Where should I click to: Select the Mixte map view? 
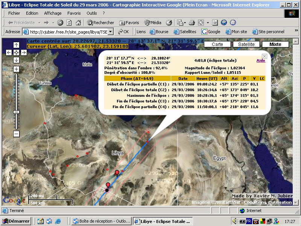pos(275,44)
